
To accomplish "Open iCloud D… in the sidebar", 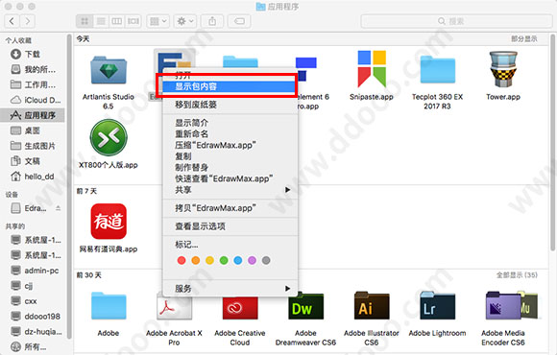I will 32,100.
